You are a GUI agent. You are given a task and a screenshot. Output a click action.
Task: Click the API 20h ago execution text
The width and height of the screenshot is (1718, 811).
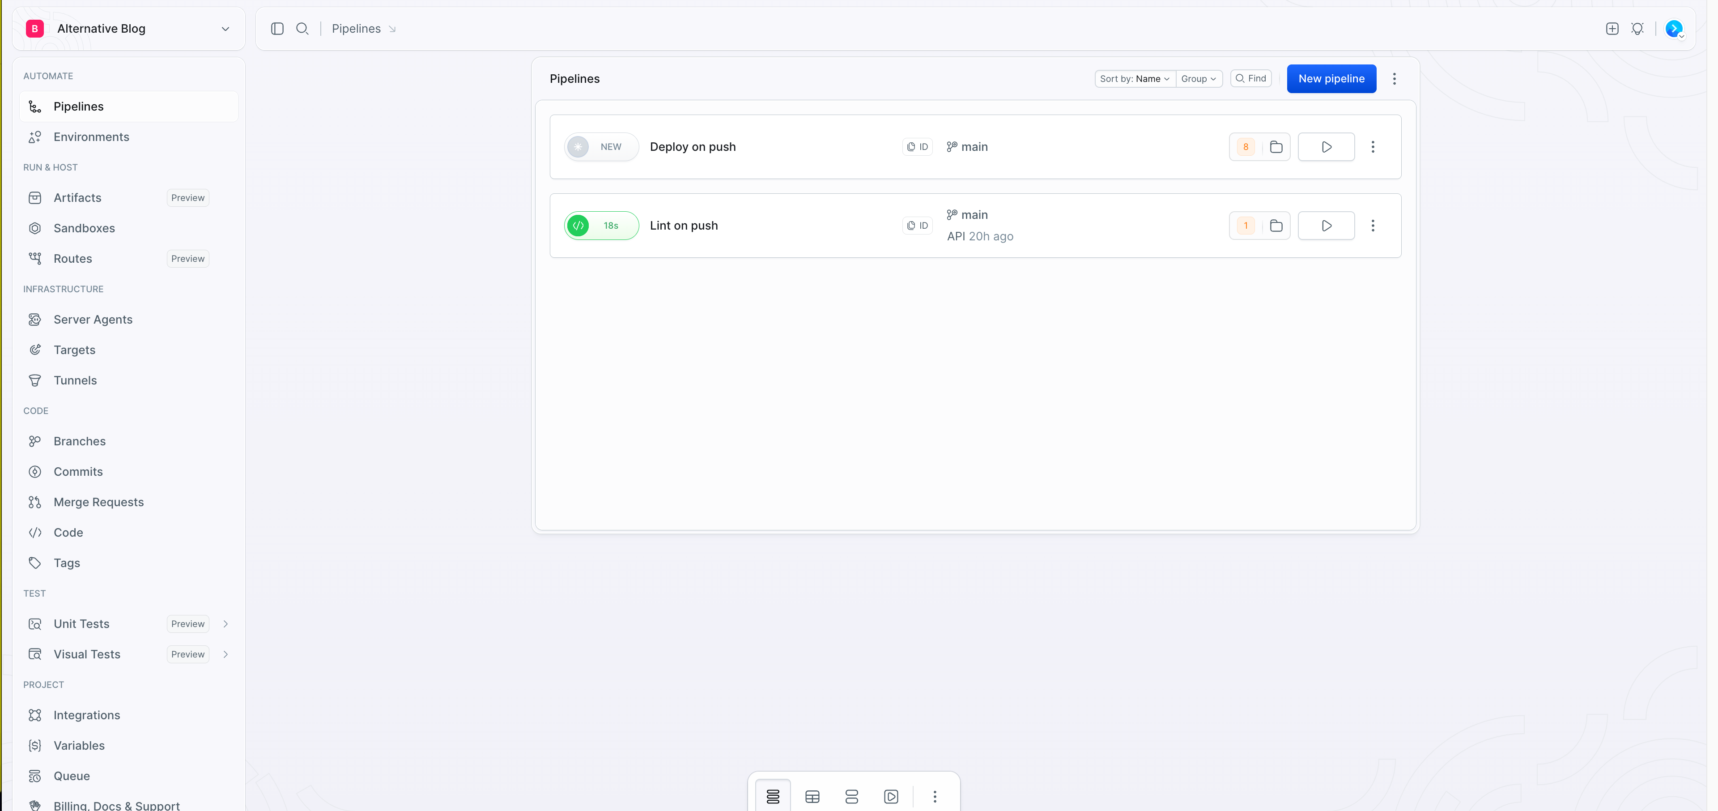tap(980, 236)
